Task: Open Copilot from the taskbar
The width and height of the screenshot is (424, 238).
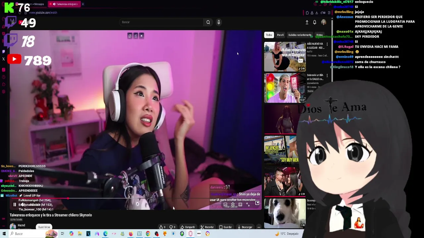Action: click(71, 234)
